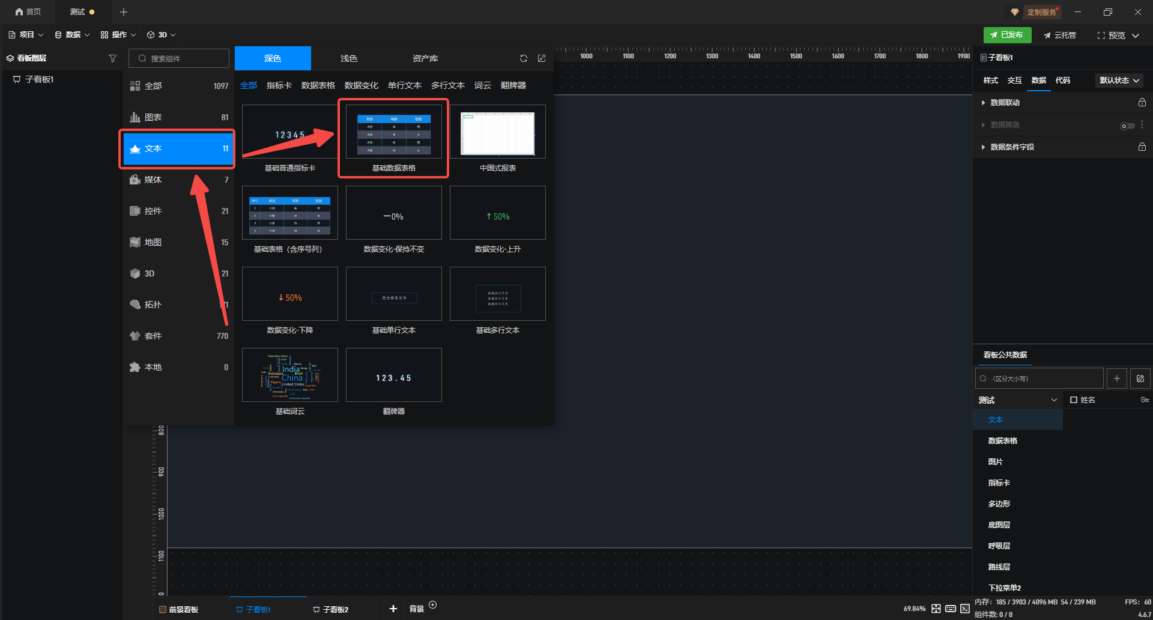This screenshot has height=620, width=1153.
Task: Toggle the 数据筛选 switch
Action: (x=1127, y=126)
